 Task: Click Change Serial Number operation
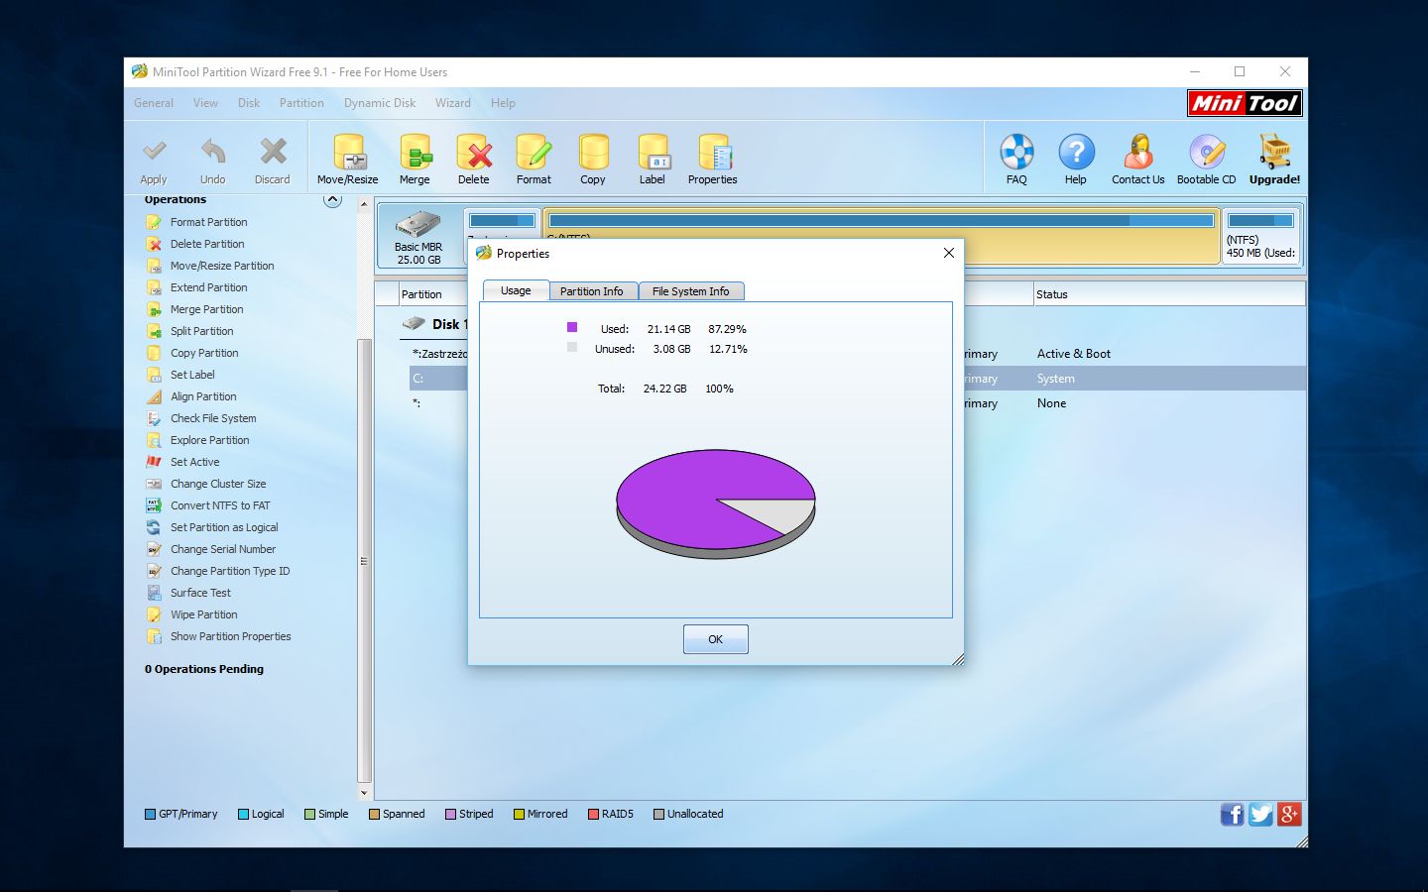223,549
